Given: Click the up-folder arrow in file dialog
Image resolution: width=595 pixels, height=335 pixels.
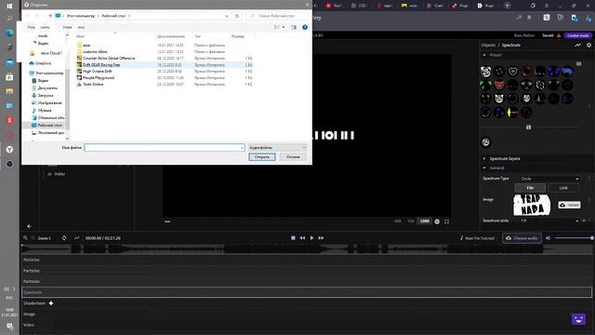Looking at the screenshot, I should (x=49, y=16).
